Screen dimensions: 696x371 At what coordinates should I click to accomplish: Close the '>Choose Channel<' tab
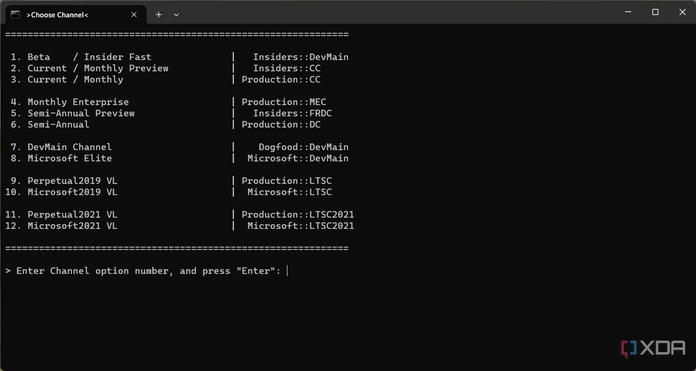(x=134, y=14)
